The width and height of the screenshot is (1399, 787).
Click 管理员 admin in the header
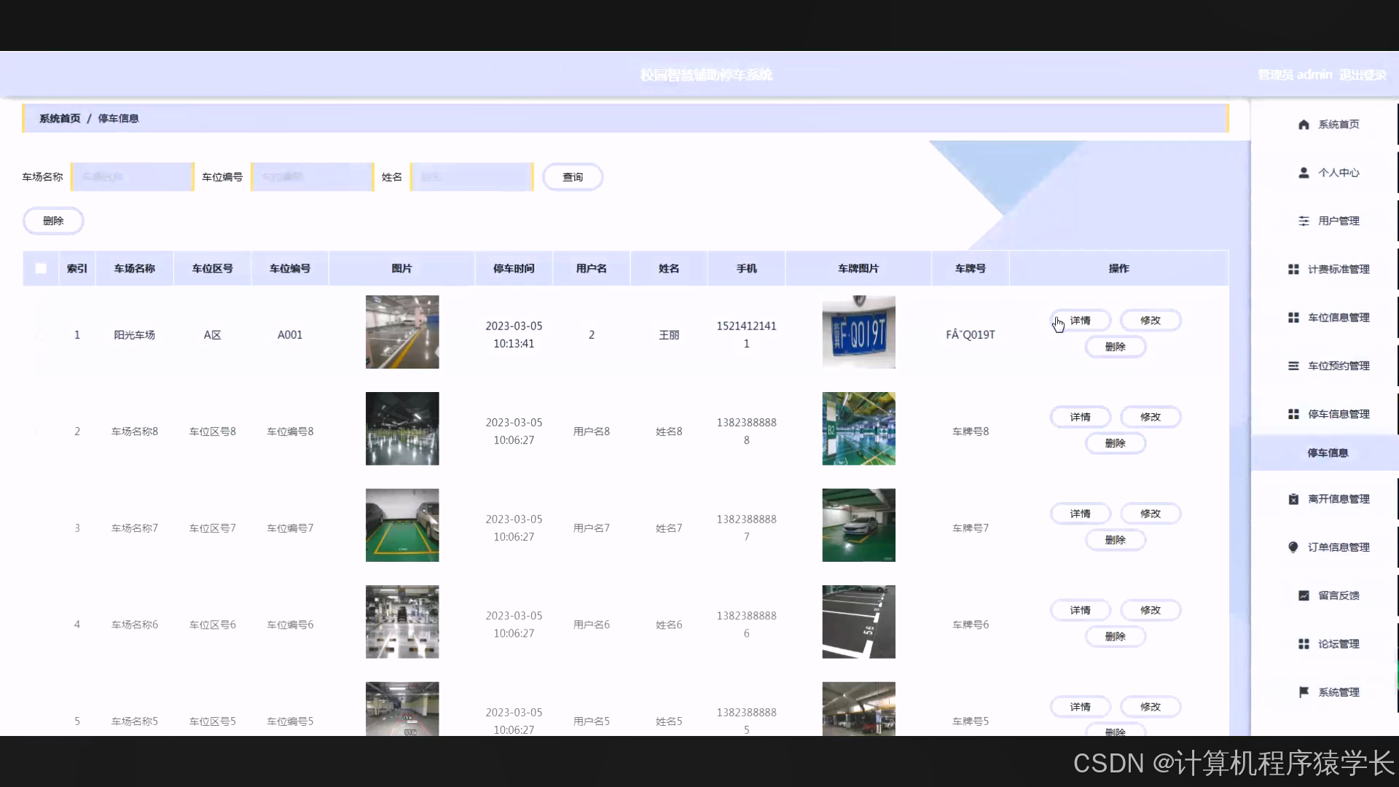click(1295, 74)
